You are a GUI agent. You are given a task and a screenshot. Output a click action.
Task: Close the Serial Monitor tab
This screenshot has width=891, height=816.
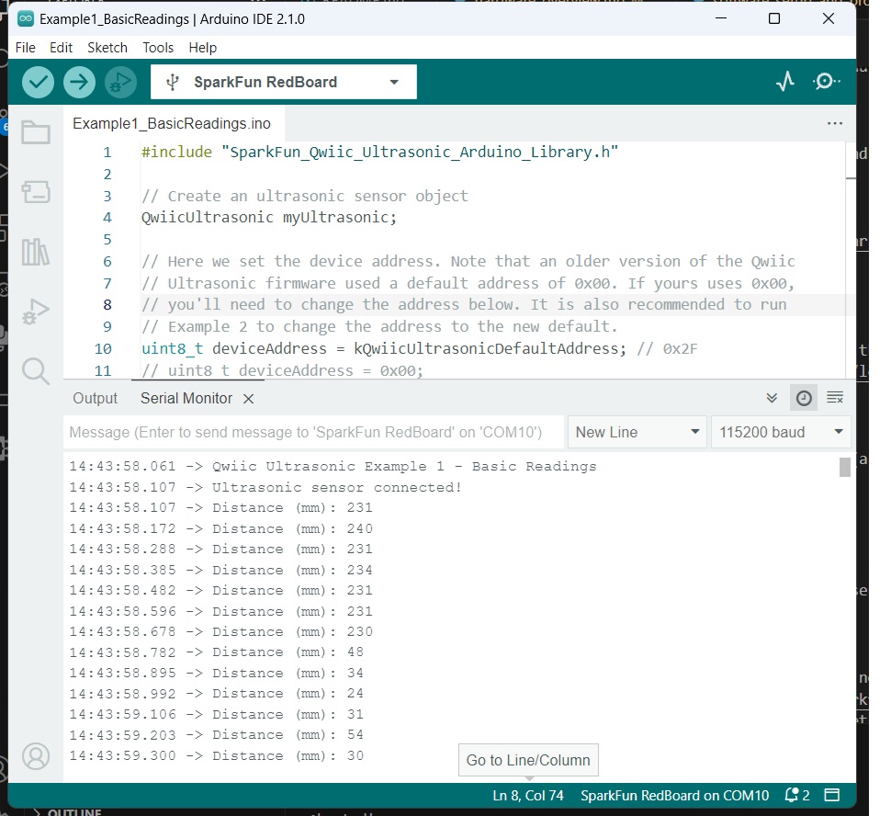coord(248,399)
